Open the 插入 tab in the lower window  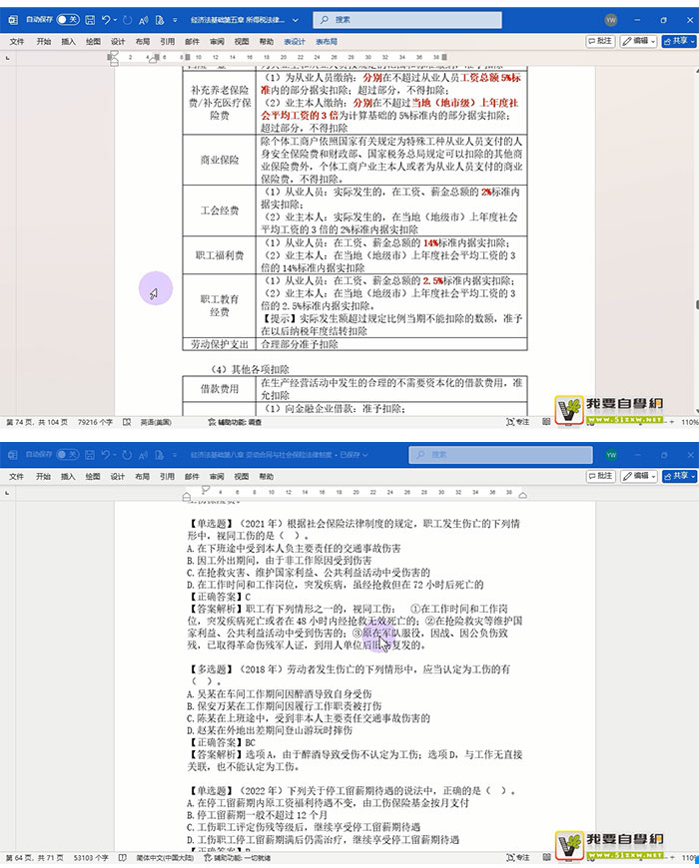(68, 476)
